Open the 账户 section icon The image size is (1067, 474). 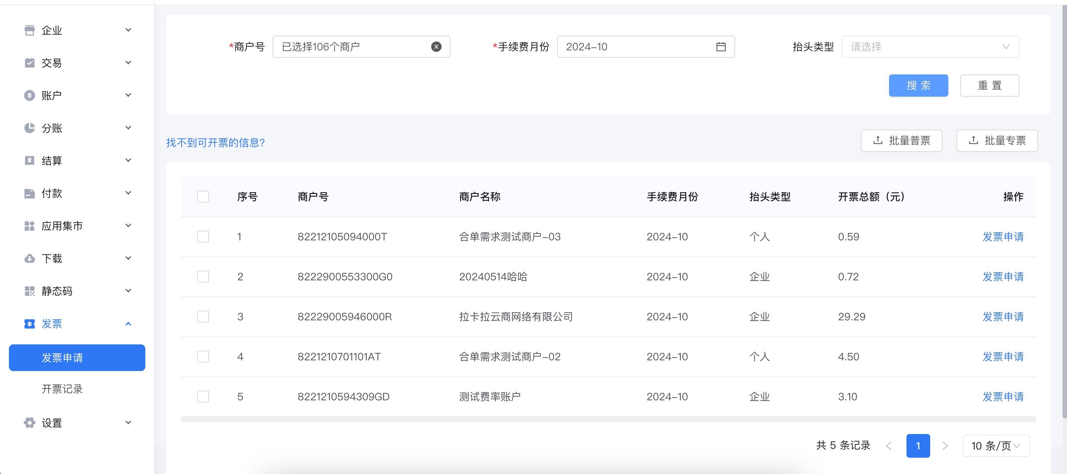coord(29,95)
